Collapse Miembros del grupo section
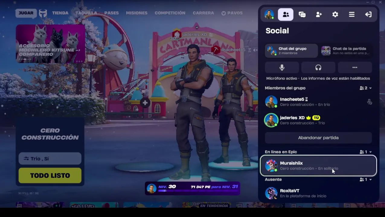The width and height of the screenshot is (385, 217). click(365, 88)
